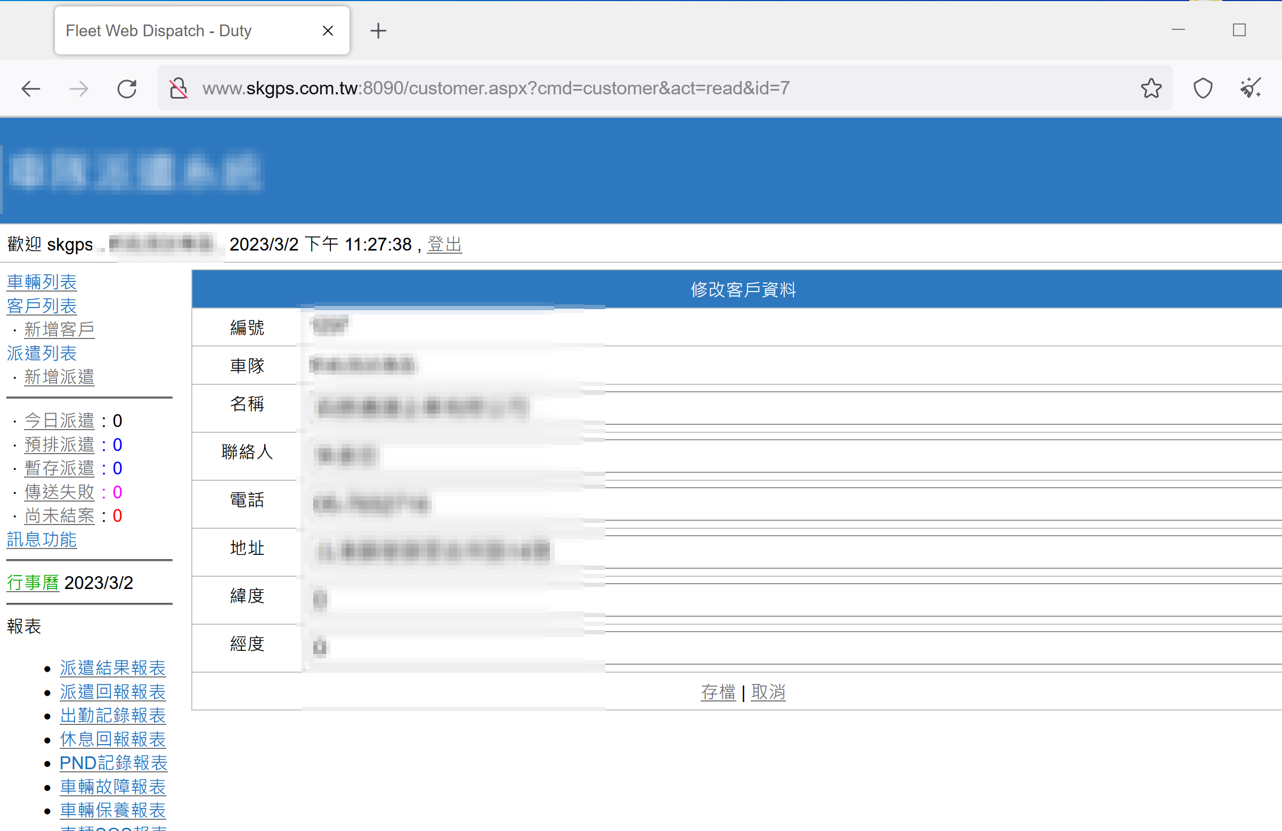The image size is (1282, 831).
Task: Click the browser forward arrow
Action: [x=79, y=88]
